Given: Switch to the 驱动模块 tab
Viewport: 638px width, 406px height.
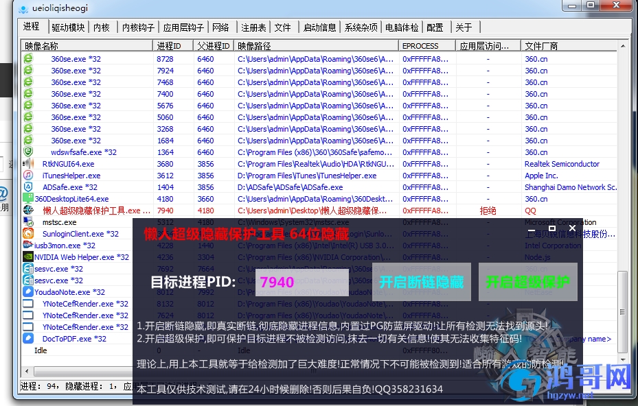Looking at the screenshot, I should coord(68,27).
